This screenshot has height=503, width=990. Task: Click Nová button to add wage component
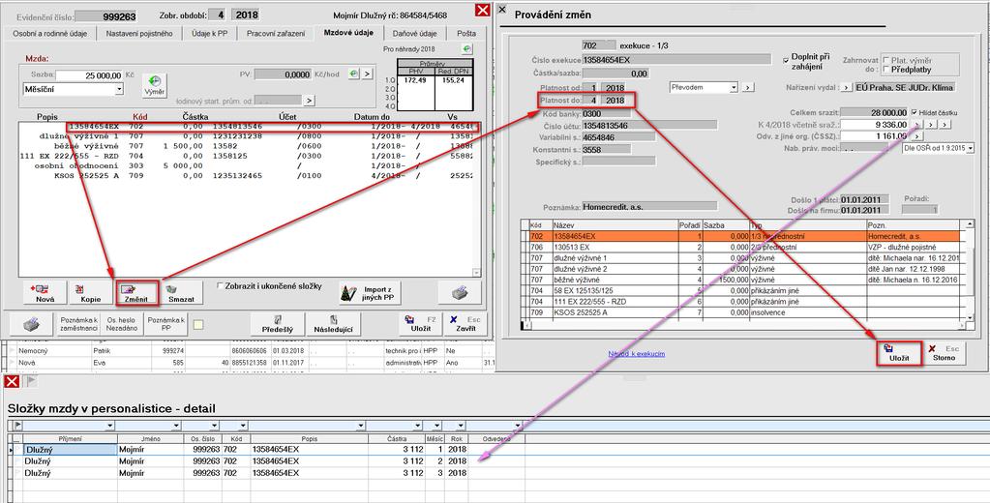click(x=45, y=293)
